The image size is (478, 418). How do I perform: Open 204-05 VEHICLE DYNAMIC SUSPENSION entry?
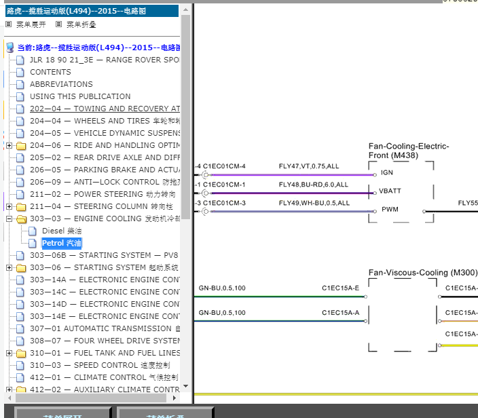point(105,133)
